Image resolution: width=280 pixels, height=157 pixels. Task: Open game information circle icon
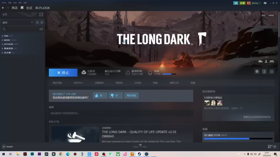[264, 72]
